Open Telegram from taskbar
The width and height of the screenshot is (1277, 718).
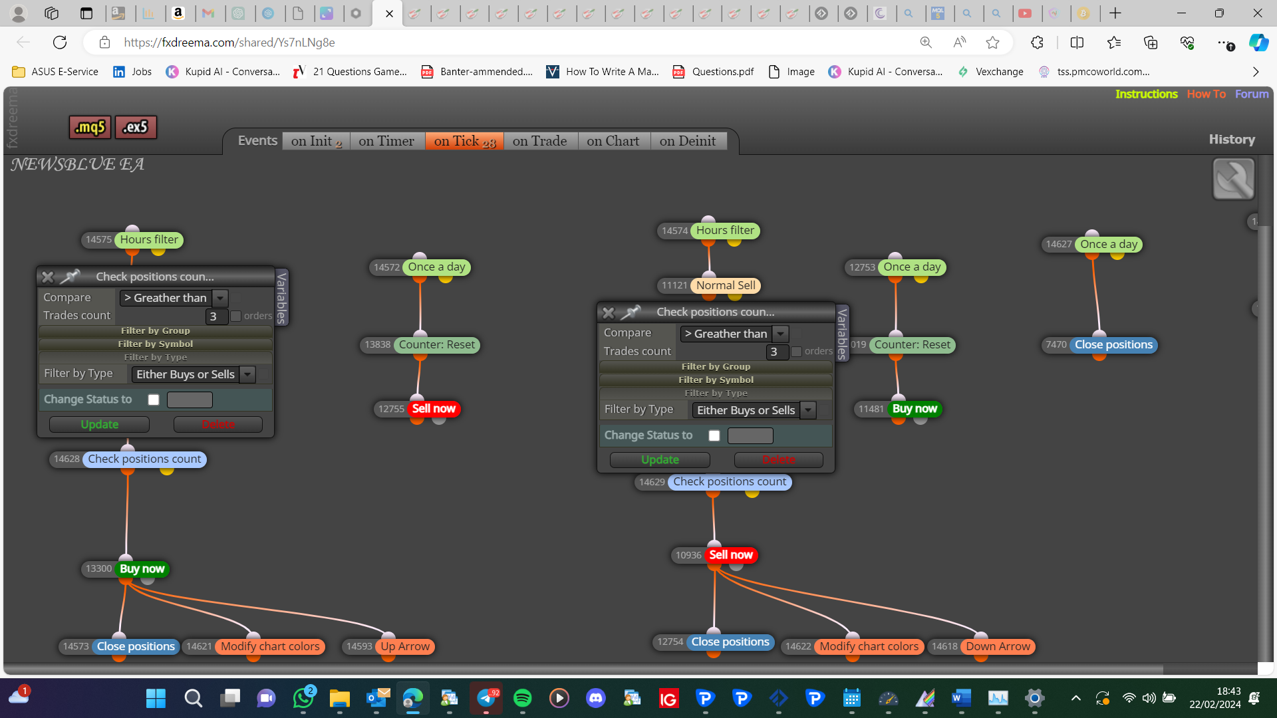pos(487,698)
